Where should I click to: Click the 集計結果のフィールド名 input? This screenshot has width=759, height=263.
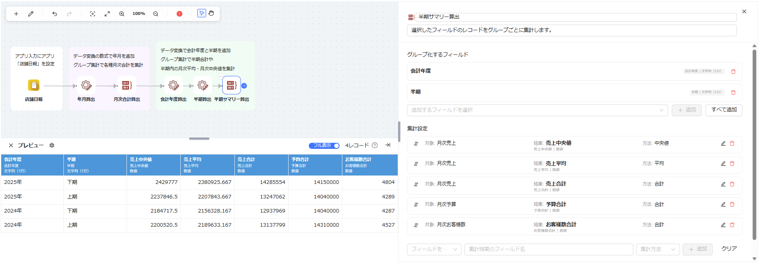click(548, 249)
